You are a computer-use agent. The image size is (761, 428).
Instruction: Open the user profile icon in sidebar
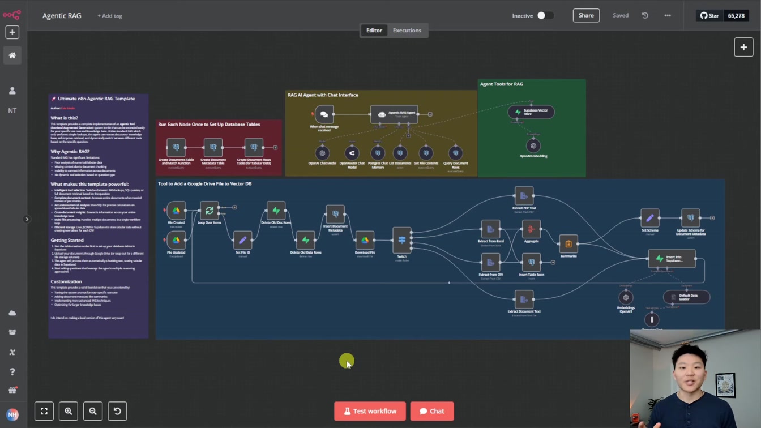[12, 91]
